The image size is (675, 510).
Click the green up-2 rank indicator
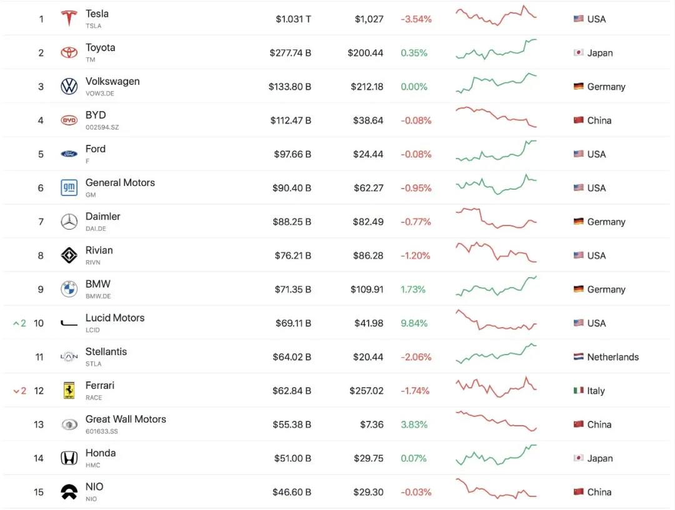tap(19, 323)
